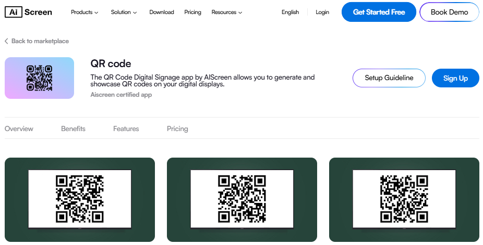Open the Solution dropdown menu
The image size is (483, 245).
(x=124, y=12)
